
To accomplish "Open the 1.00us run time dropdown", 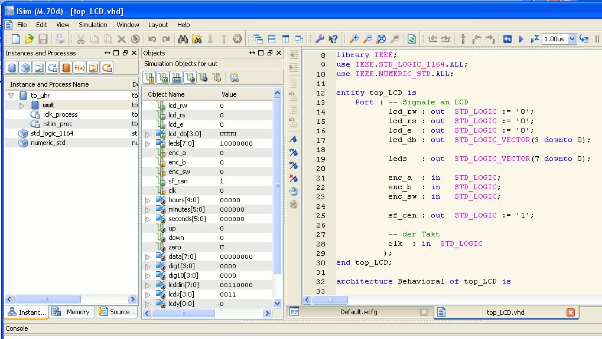I will point(571,39).
